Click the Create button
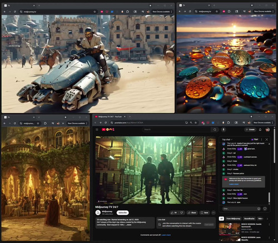This screenshot has width=278, height=243. (250, 129)
